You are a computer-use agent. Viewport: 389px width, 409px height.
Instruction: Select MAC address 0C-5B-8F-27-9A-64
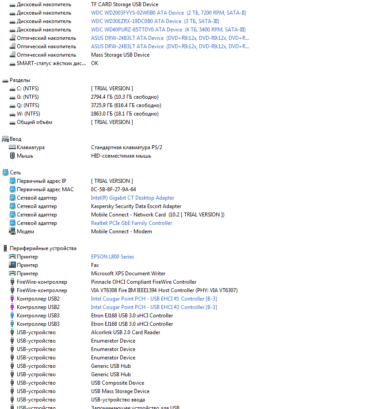113,189
